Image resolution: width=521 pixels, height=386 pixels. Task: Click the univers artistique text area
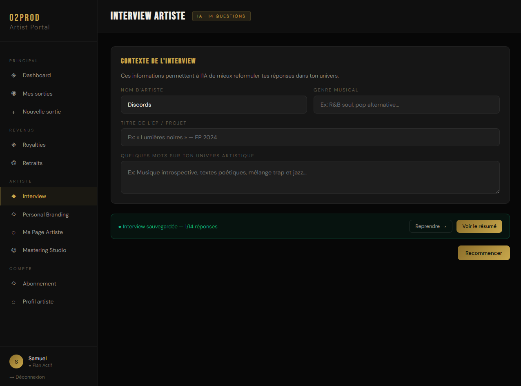[x=310, y=177]
